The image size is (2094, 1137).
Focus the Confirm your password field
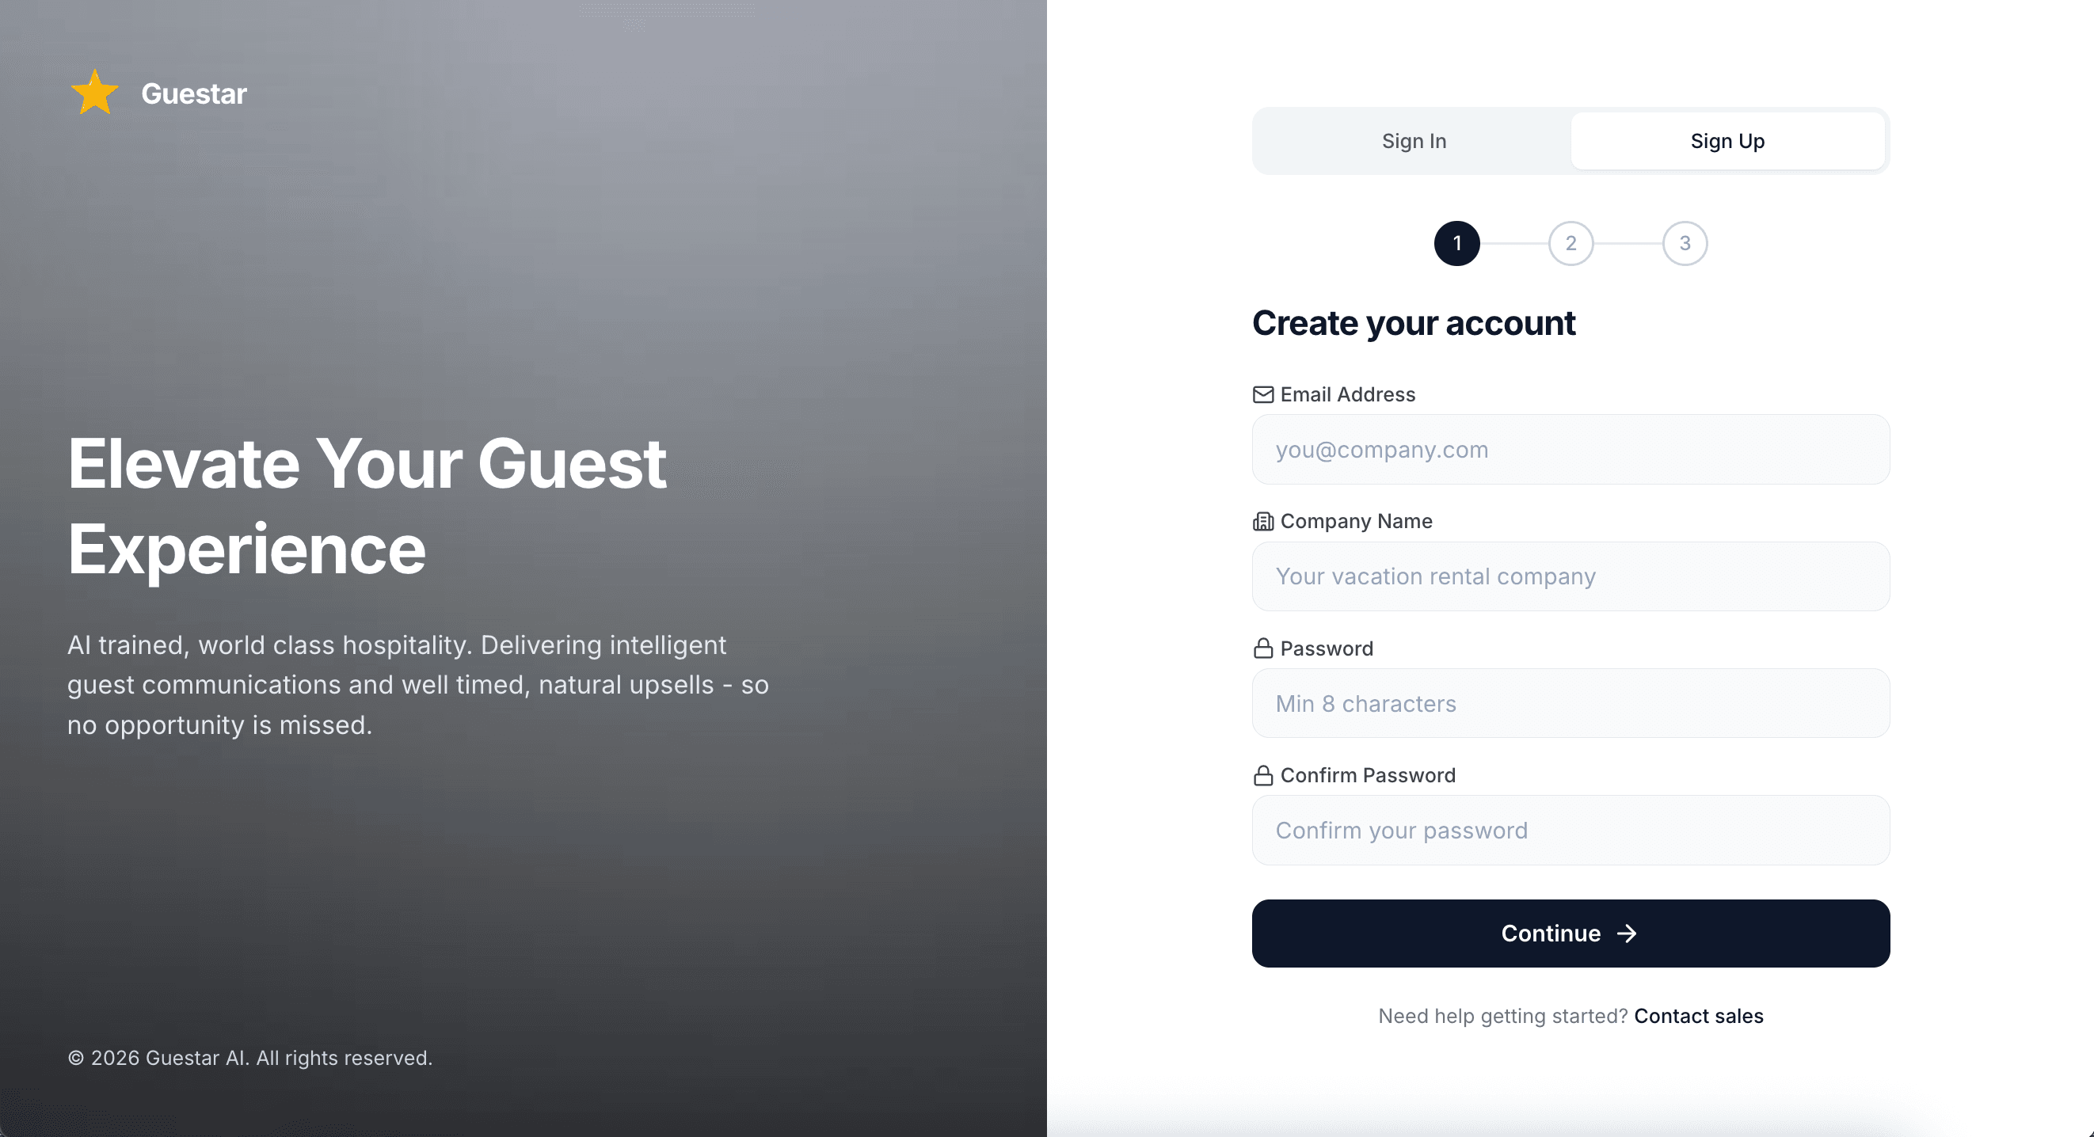(x=1570, y=830)
